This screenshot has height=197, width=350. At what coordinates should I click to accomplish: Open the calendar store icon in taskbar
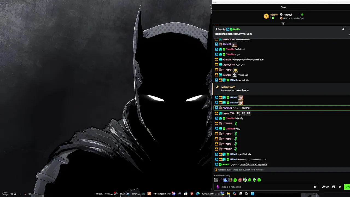click(186, 194)
